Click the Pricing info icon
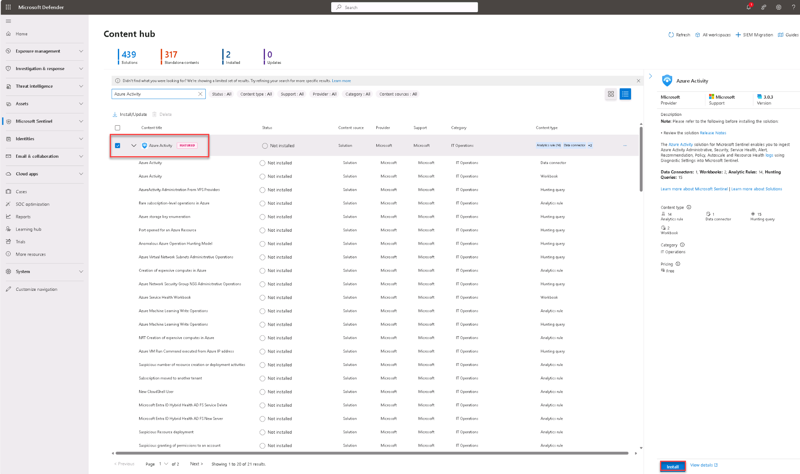The width and height of the screenshot is (800, 474). [678, 264]
